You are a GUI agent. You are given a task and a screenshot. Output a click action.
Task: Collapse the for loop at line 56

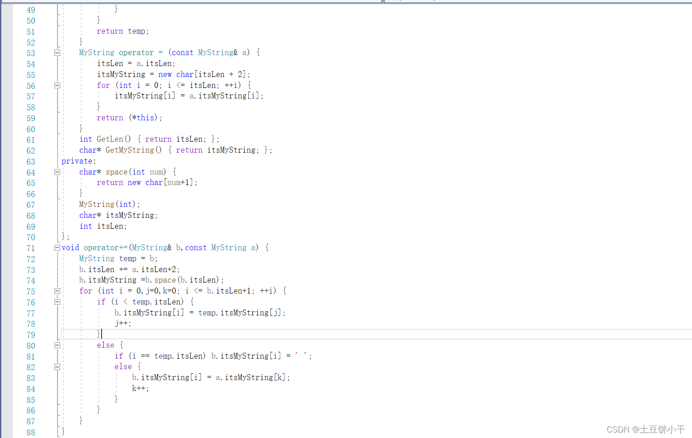tap(57, 85)
